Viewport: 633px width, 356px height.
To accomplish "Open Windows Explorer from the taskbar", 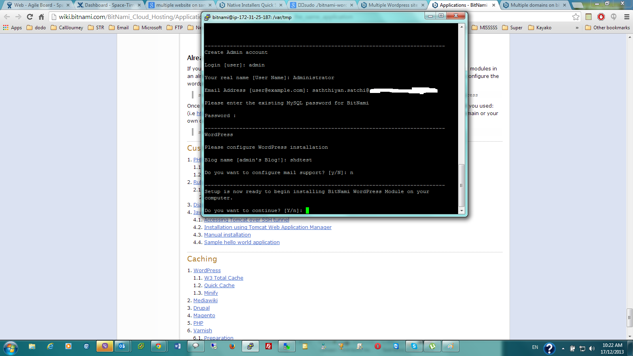I will 32,347.
